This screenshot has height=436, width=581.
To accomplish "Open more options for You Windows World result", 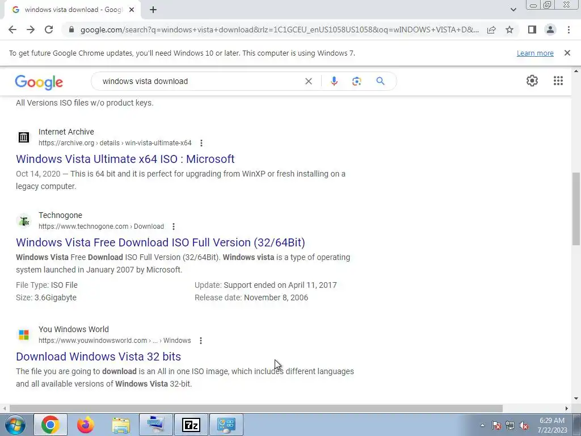I will (201, 341).
